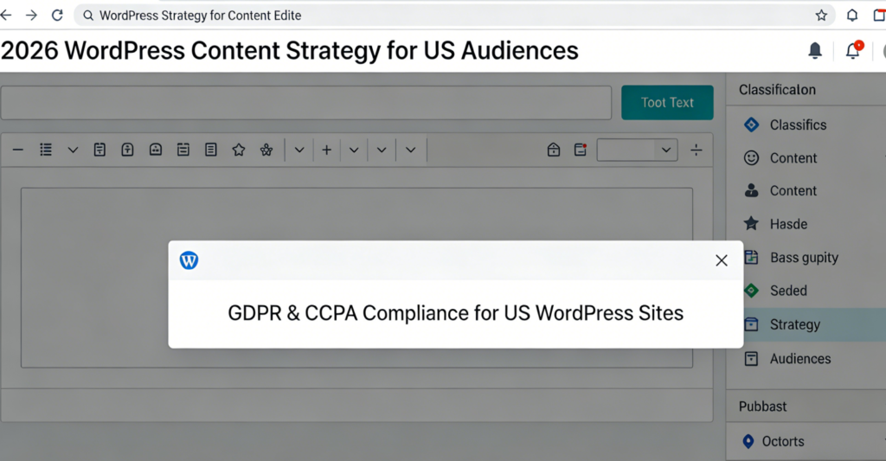
Task: Select the Strategy sidebar item
Action: tap(794, 324)
